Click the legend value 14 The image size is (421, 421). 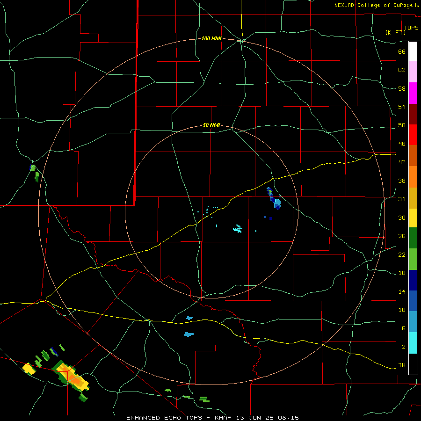point(402,291)
